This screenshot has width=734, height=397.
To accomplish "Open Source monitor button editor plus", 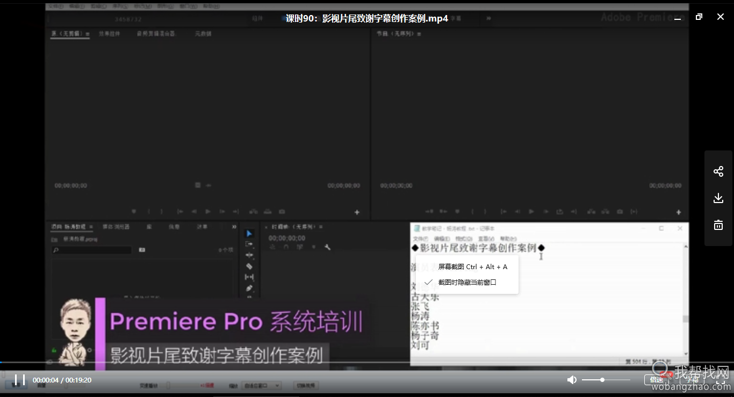I will (x=357, y=212).
